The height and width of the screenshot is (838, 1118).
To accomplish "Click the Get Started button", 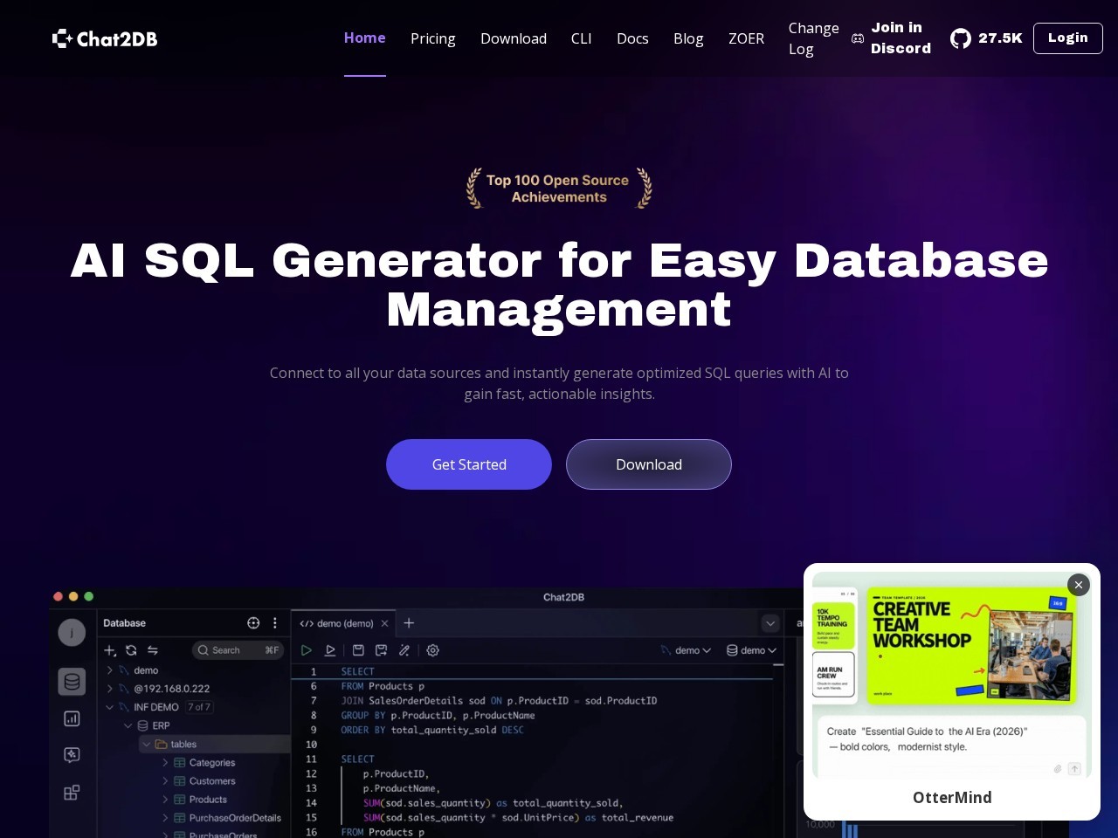I will tap(469, 464).
